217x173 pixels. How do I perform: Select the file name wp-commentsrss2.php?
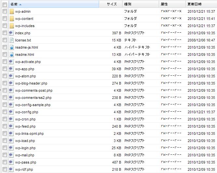pos(33,98)
